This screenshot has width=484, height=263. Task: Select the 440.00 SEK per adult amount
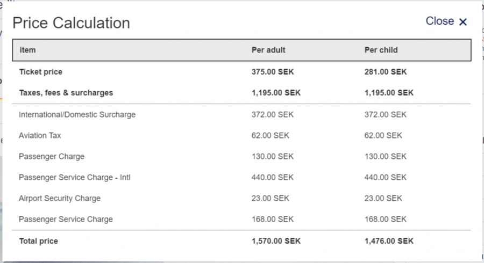[273, 178]
